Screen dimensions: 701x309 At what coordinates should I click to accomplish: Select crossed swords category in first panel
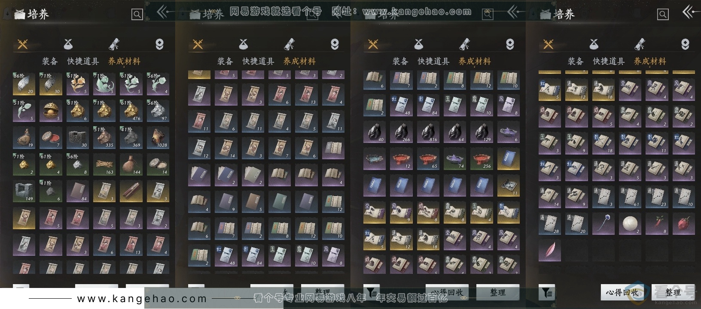(23, 44)
